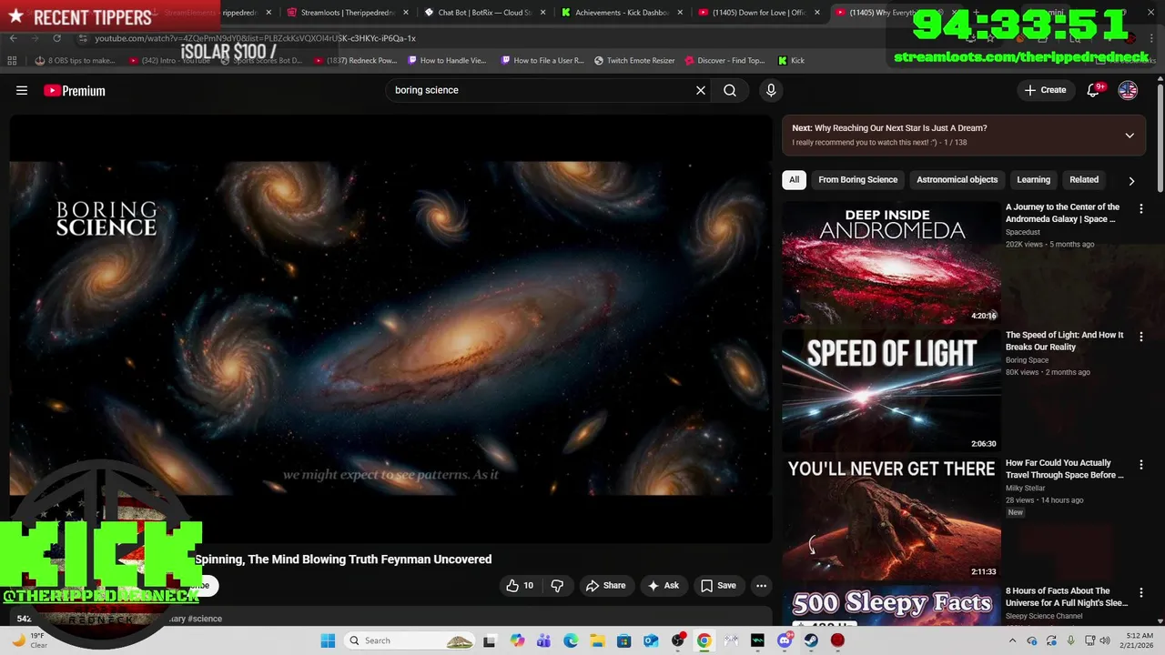
Task: Click the Create button
Action: coord(1045,90)
